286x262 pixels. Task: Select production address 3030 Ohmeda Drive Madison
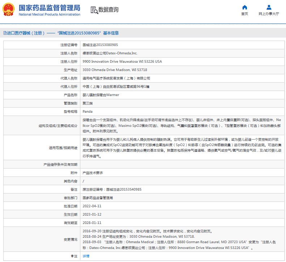115,70
